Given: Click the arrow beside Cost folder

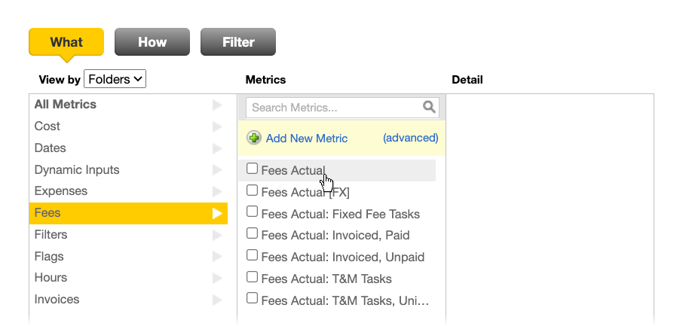Looking at the screenshot, I should (217, 126).
